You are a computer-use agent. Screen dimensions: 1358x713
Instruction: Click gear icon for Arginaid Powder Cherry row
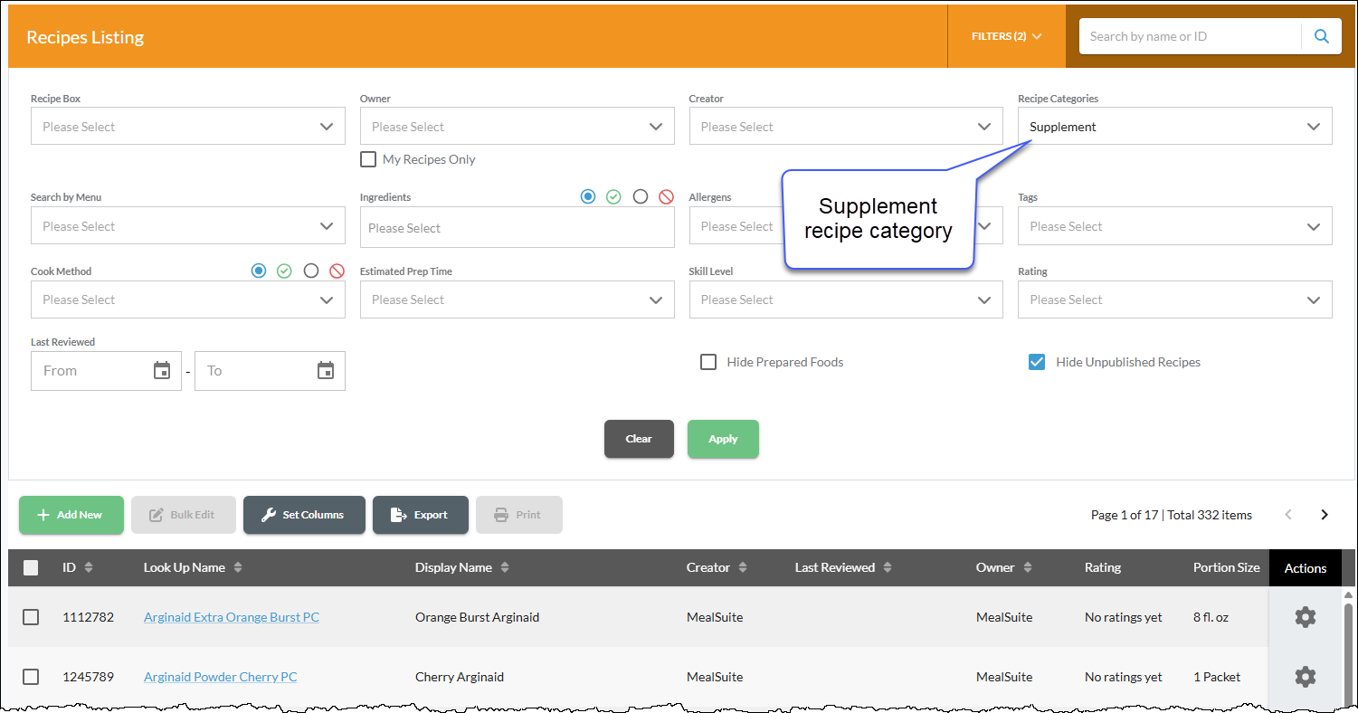pos(1305,677)
